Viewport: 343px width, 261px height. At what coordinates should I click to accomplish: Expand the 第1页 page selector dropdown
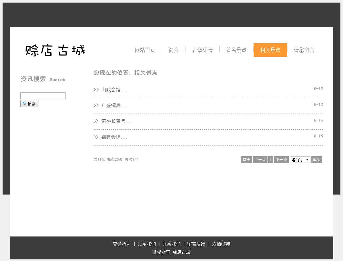click(x=300, y=160)
